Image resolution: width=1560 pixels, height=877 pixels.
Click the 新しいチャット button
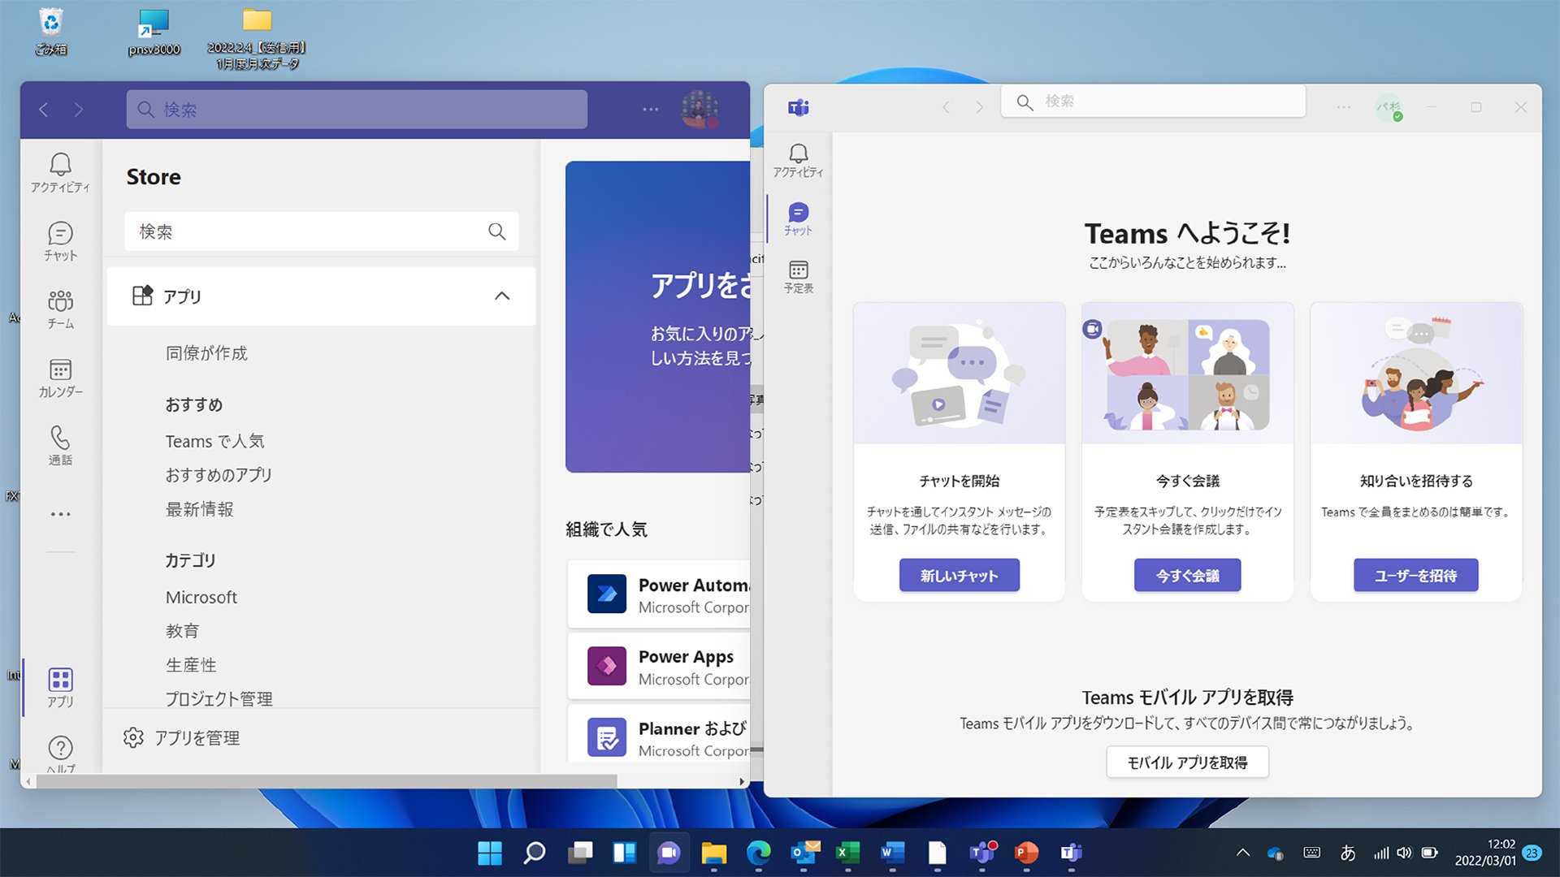coord(959,575)
